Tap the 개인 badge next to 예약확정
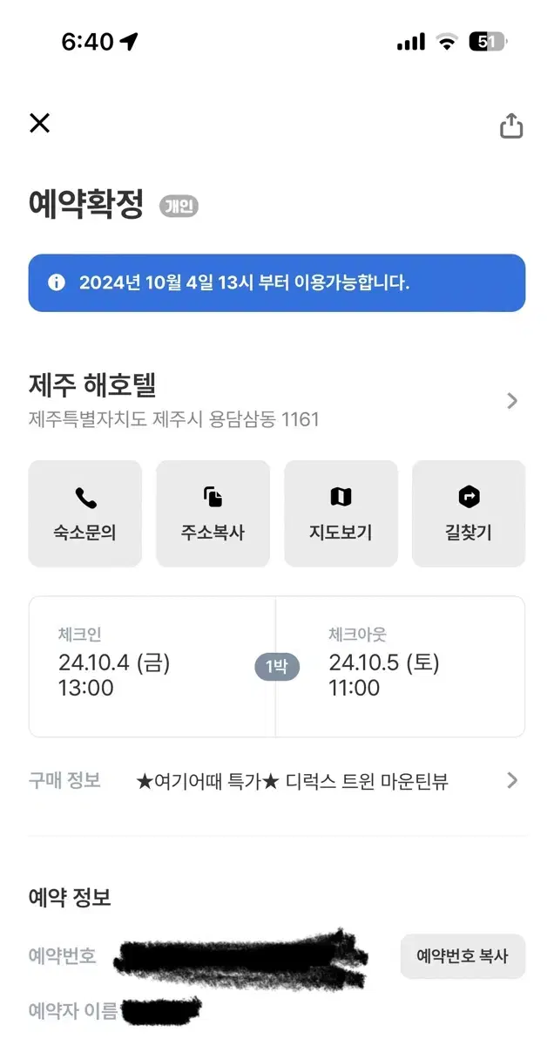 (x=179, y=207)
